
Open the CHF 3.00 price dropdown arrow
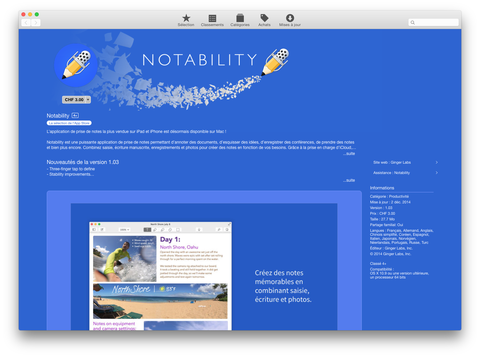(x=88, y=100)
